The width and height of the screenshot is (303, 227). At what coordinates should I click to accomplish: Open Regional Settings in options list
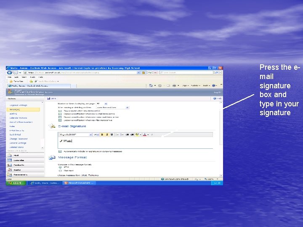(x=18, y=106)
